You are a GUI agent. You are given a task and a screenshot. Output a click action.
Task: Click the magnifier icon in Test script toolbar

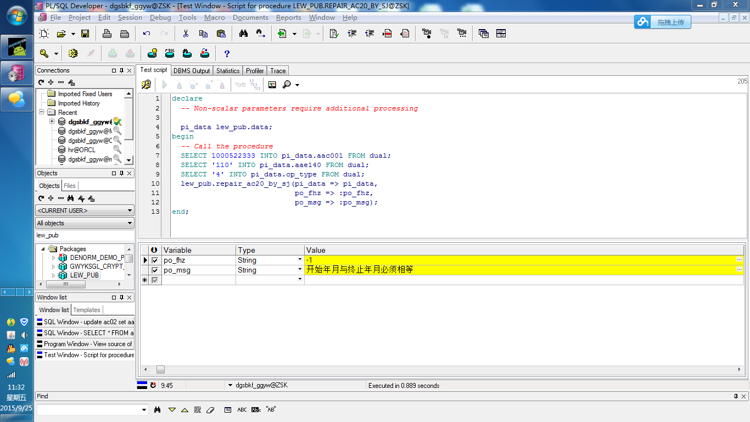pyautogui.click(x=287, y=85)
